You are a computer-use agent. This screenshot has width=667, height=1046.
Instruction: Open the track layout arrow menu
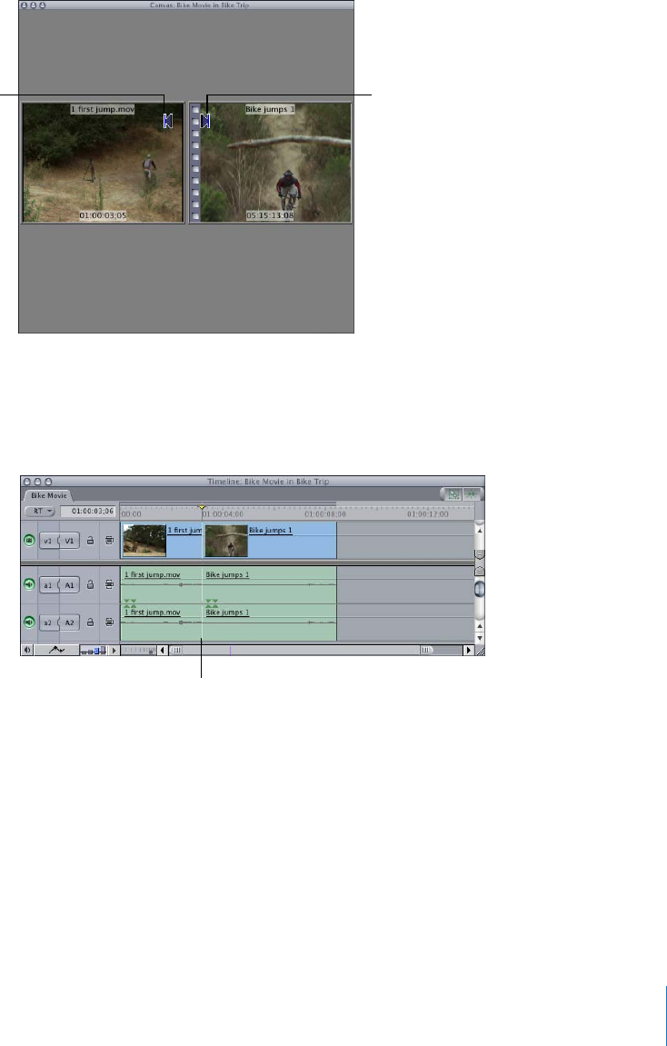coord(114,650)
